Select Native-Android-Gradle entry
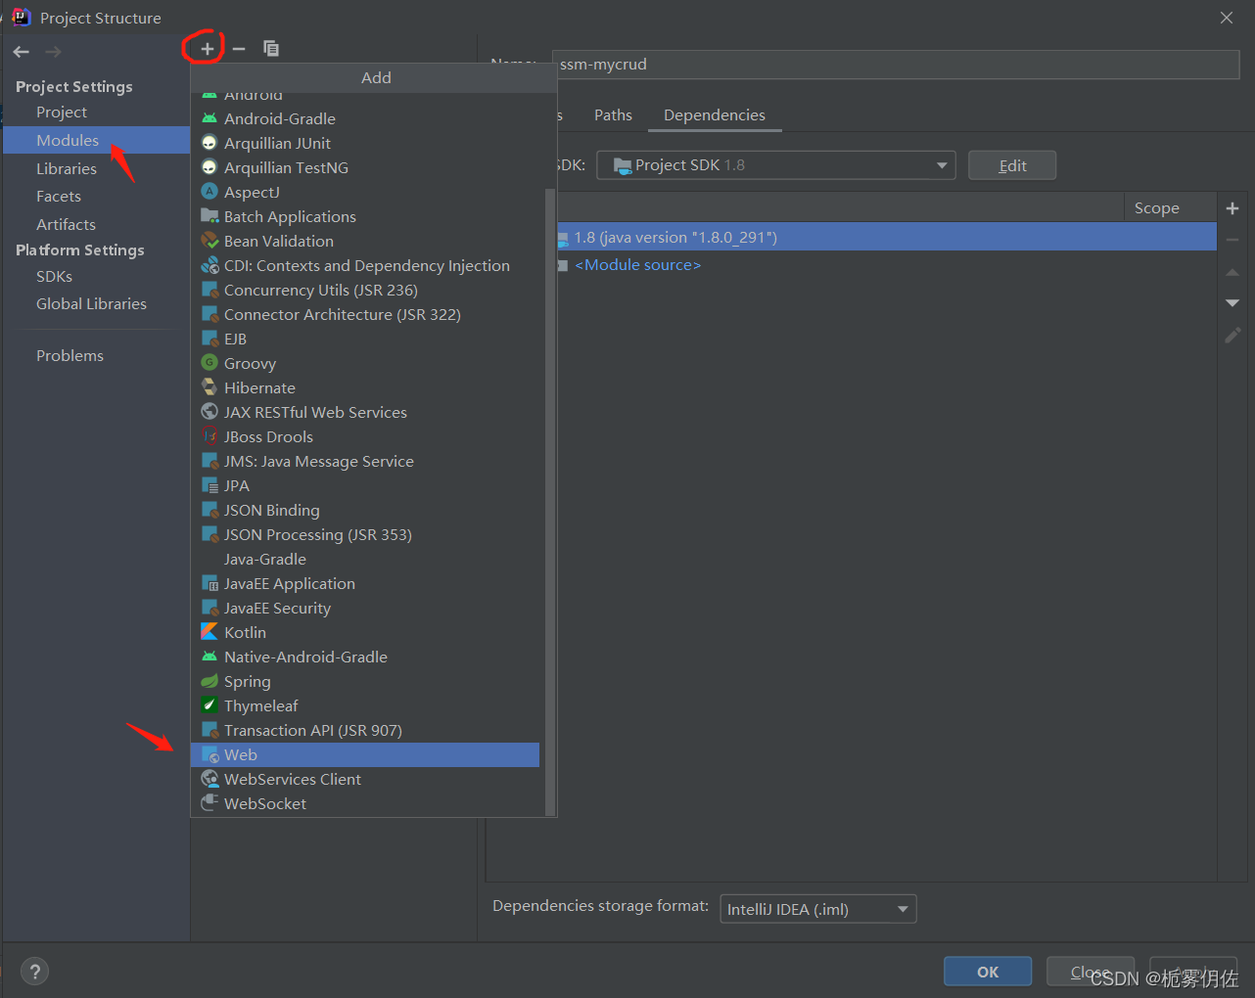The image size is (1255, 998). [365, 657]
